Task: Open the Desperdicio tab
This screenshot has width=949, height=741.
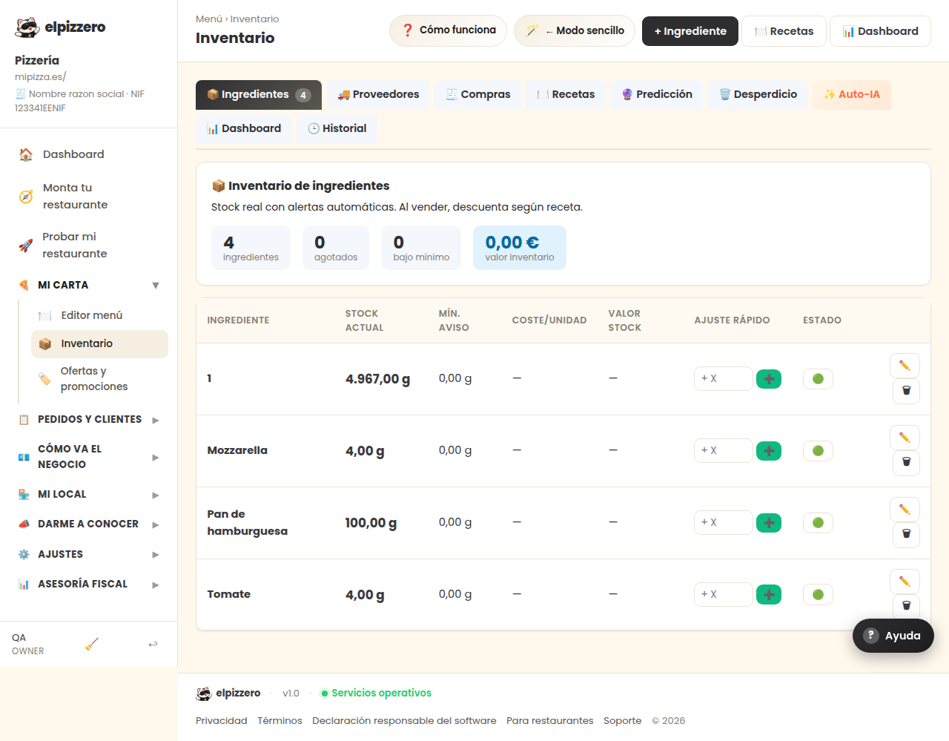Action: [x=758, y=95]
